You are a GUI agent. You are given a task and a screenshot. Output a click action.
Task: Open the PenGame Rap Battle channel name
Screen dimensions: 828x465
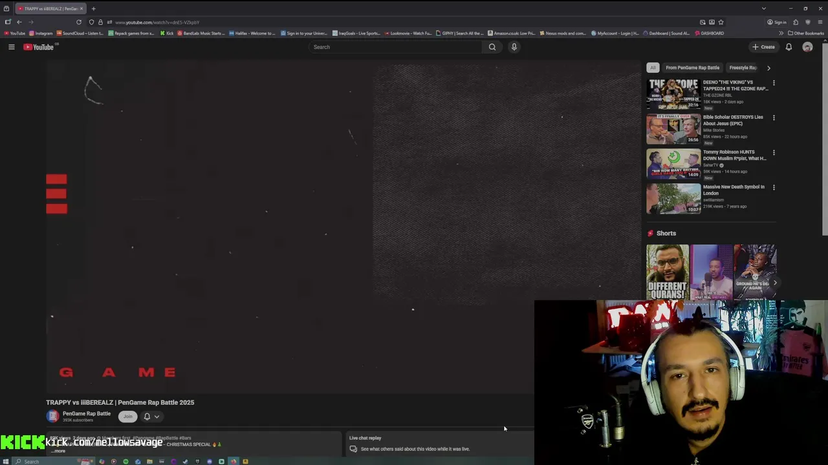pos(87,413)
